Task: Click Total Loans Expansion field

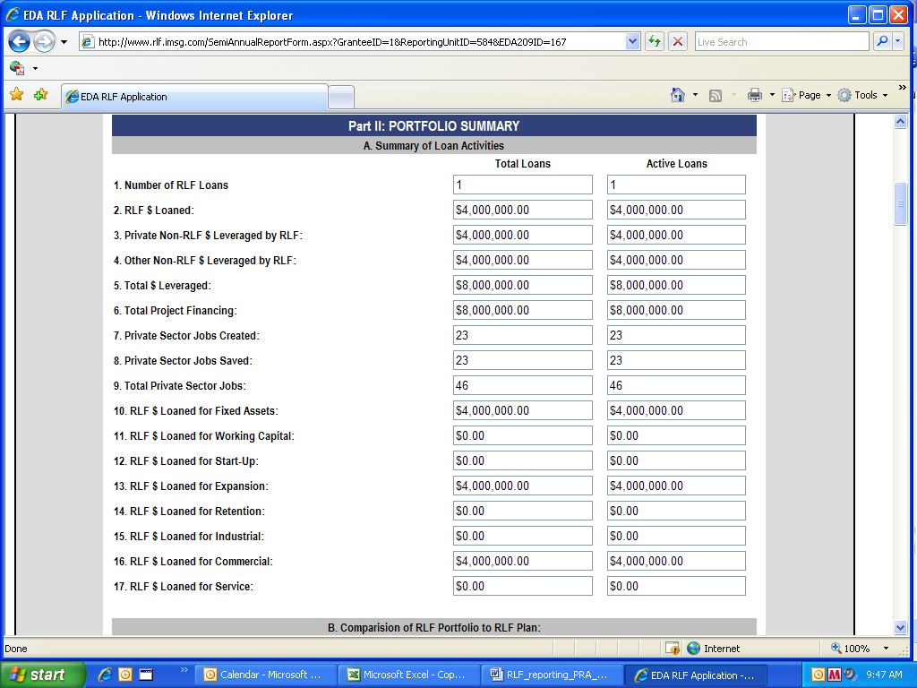Action: coord(522,486)
